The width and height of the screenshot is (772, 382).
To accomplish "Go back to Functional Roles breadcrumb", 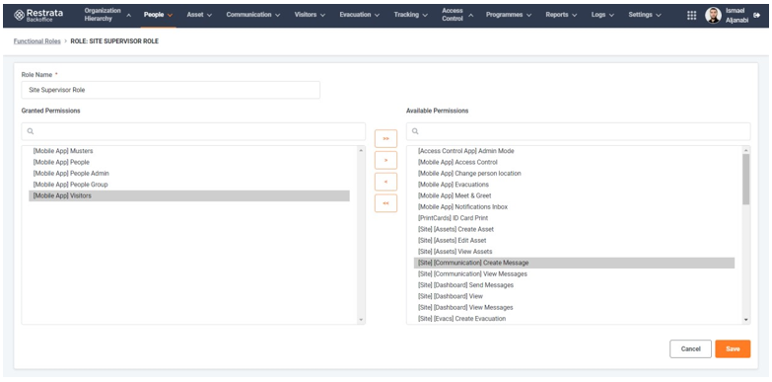I will [x=36, y=41].
